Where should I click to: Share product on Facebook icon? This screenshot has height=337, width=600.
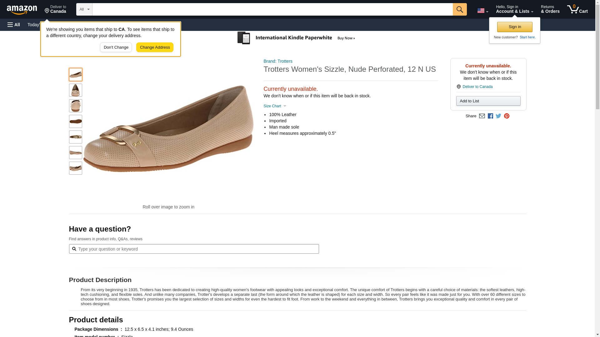(x=490, y=116)
